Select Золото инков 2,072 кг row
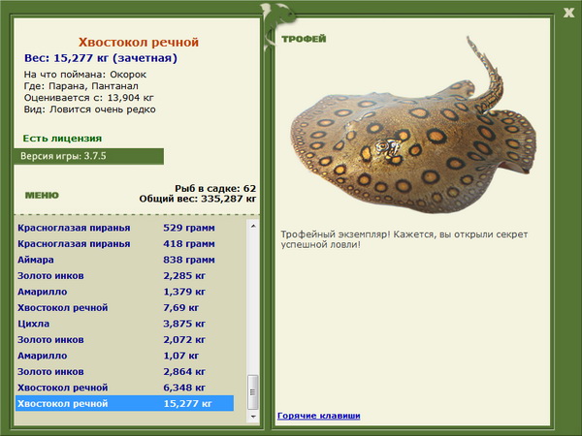 click(124, 339)
